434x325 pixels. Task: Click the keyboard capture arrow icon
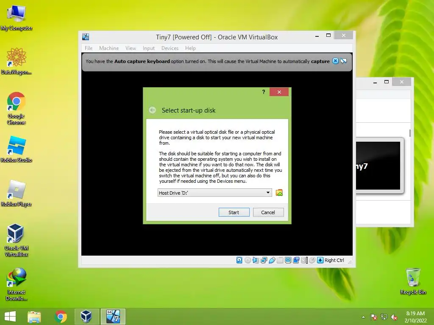[320, 260]
